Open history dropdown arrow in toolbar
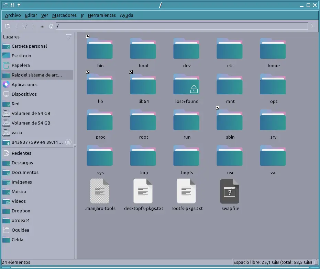The height and width of the screenshot is (269, 320). coord(25,26)
